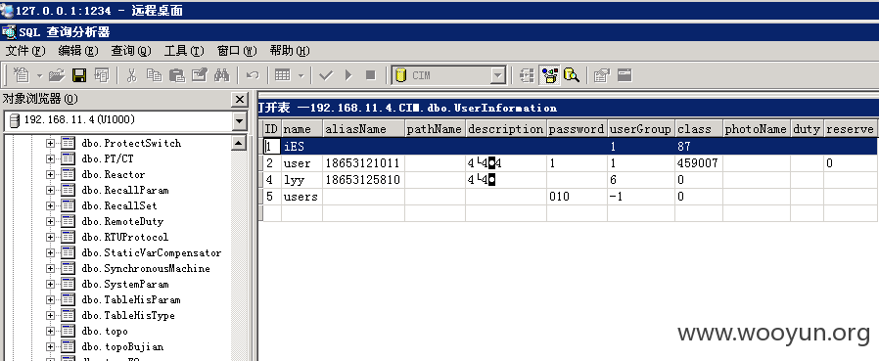Select the name cell 'lyy'
The image size is (879, 361).
pos(302,180)
